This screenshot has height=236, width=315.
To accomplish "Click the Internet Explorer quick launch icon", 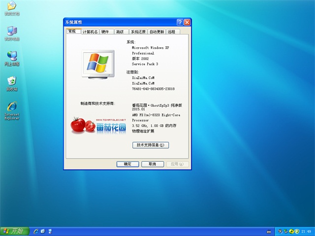I will coord(36,231).
